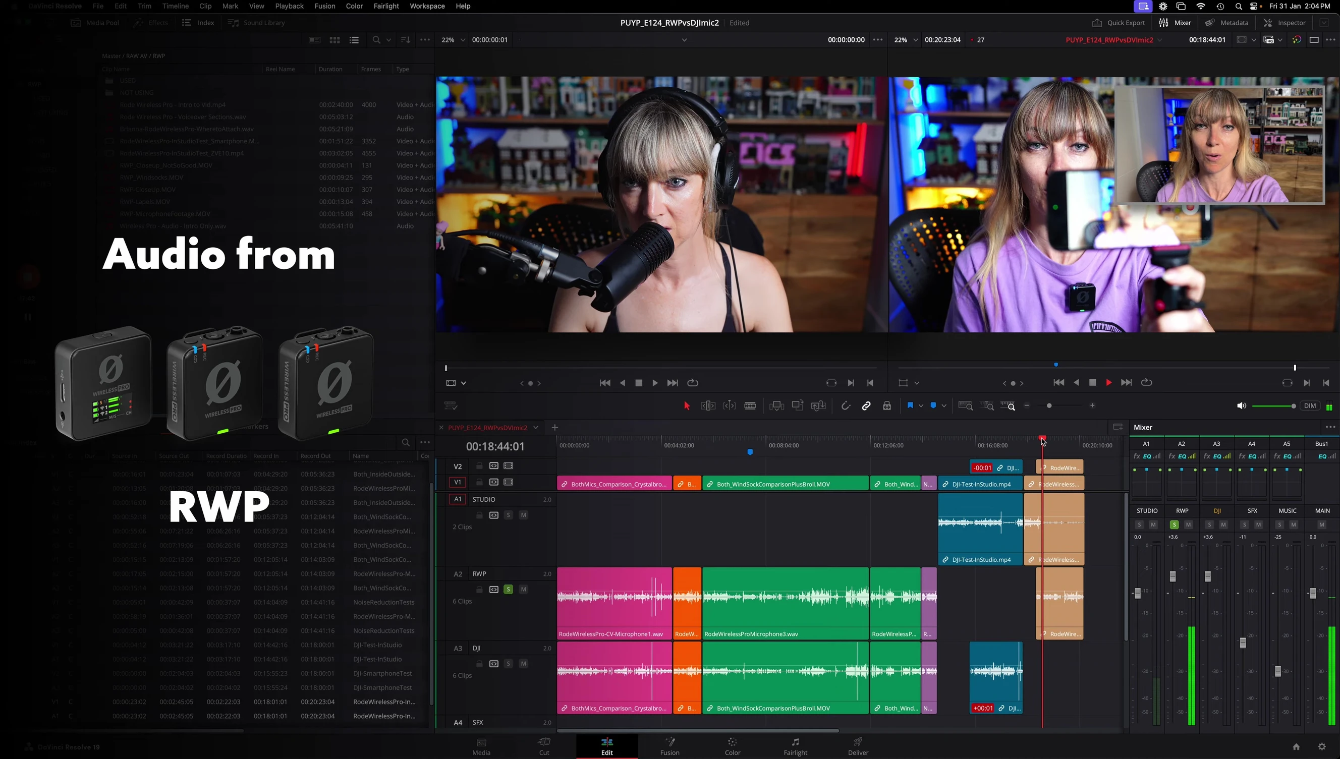Viewport: 1340px width, 759px height.
Task: Stop playback in the timeline viewer
Action: (1092, 383)
